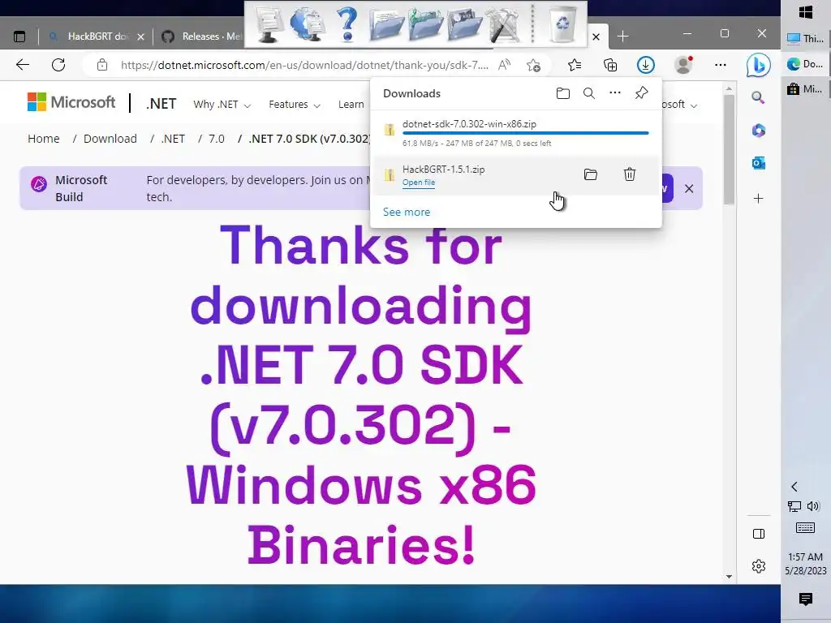The height and width of the screenshot is (623, 831).
Task: Go to .NET breadcrumb link
Action: coord(173,139)
